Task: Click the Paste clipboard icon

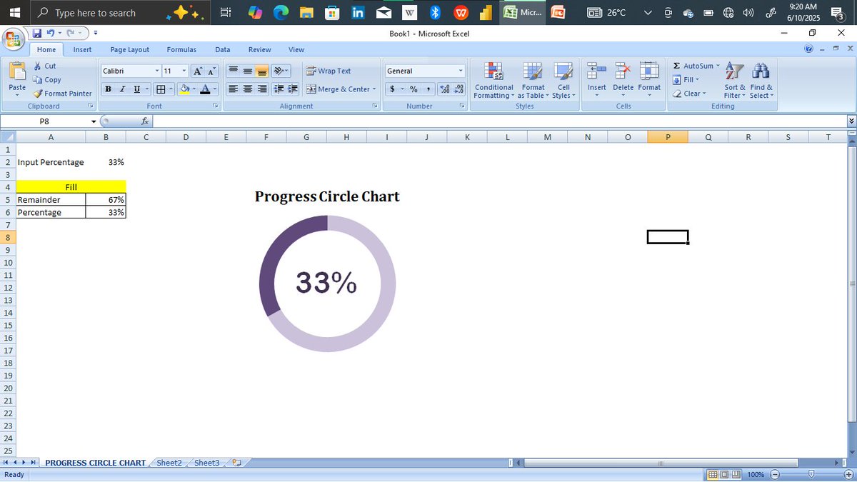Action: 17,71
